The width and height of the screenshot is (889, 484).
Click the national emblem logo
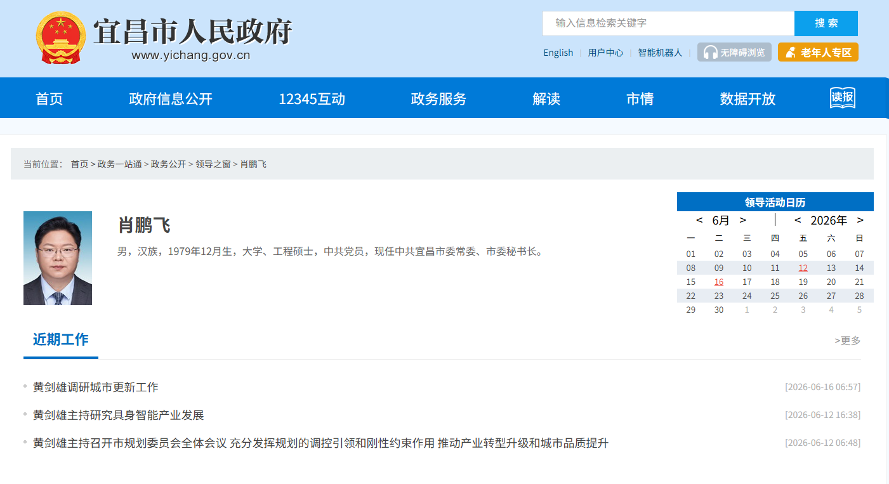point(60,38)
